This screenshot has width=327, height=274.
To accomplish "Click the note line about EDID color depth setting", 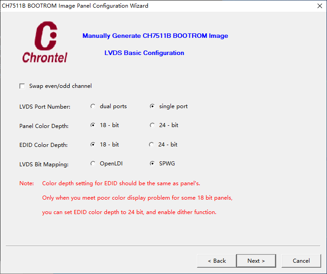I will (x=121, y=183).
